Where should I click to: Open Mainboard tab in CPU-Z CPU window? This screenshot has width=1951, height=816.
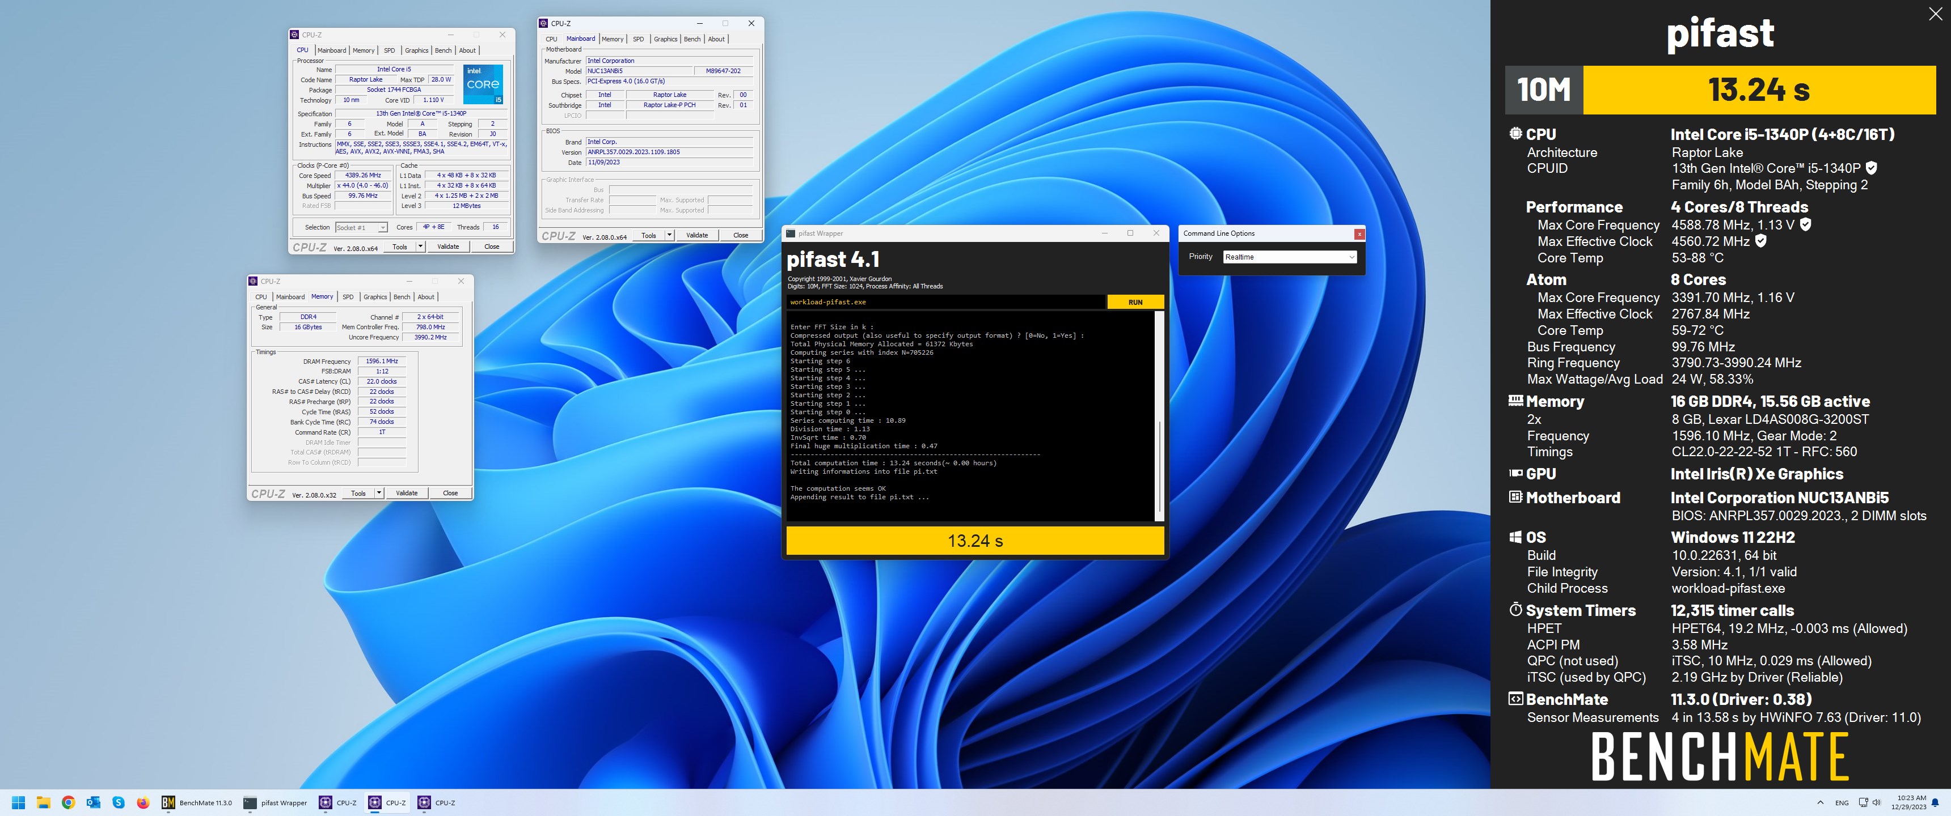click(332, 50)
